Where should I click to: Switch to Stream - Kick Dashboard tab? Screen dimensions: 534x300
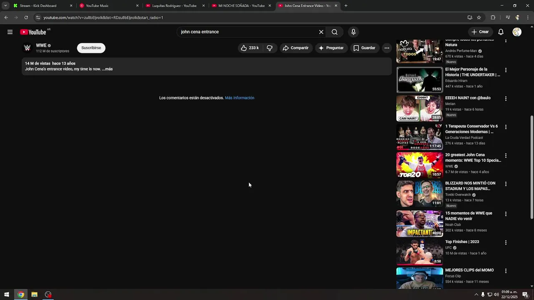[x=38, y=6]
